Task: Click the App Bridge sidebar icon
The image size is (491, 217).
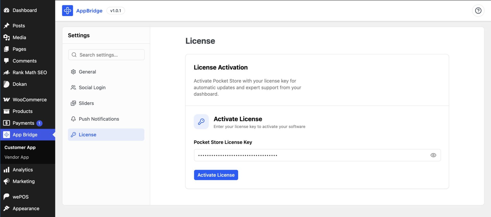Action: (7, 135)
